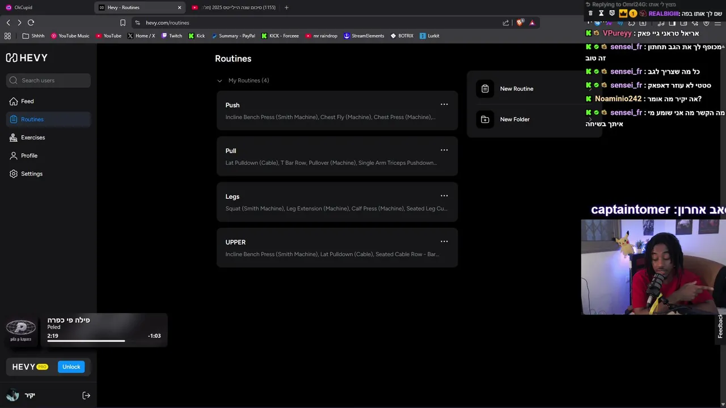
Task: Open the vertical Feedback tab
Action: (720, 326)
